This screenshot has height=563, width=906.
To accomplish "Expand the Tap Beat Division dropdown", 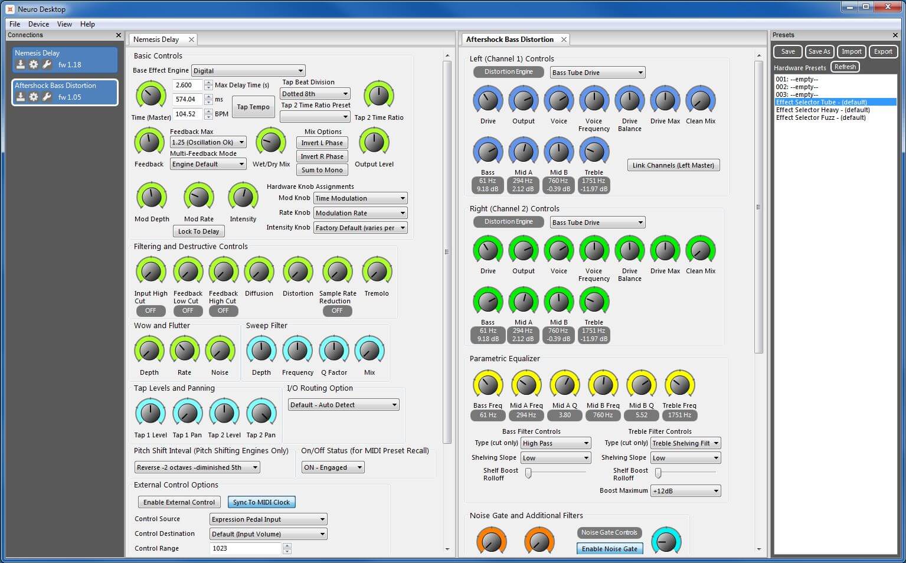I will [315, 94].
